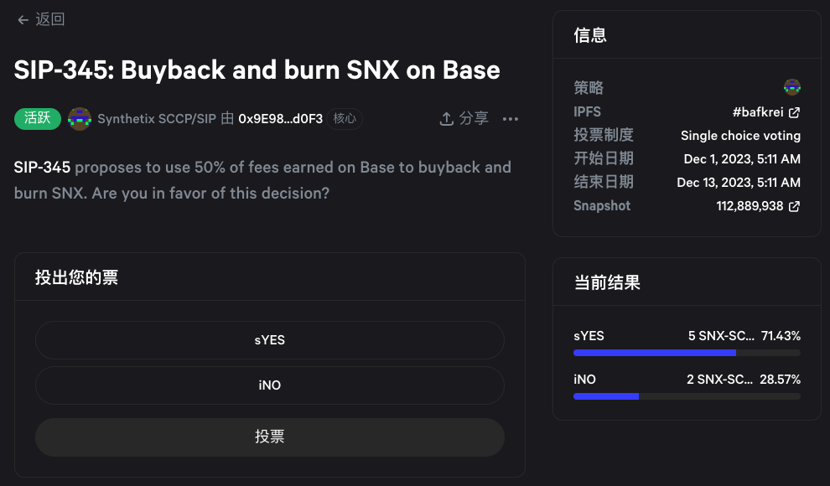Image resolution: width=830 pixels, height=486 pixels.
Task: Click the Synthetix SCCP/SIP space avatar
Action: click(x=80, y=119)
